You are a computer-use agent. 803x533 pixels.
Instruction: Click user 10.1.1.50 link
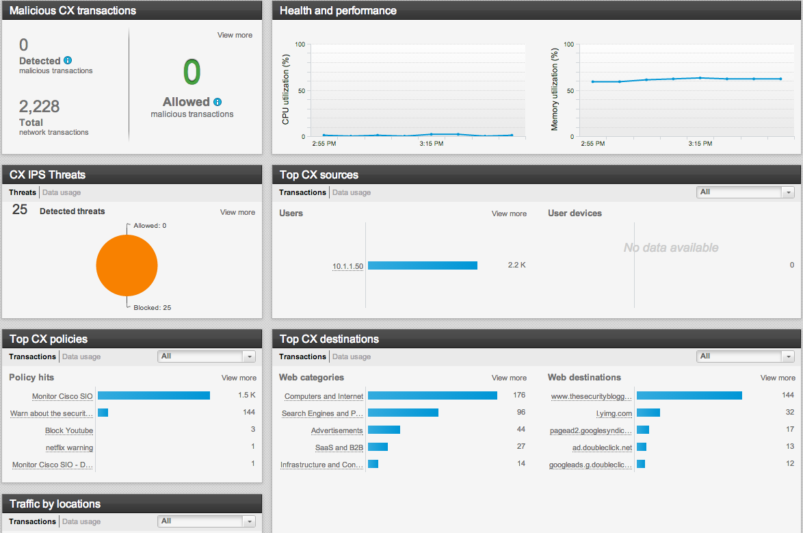pos(348,265)
